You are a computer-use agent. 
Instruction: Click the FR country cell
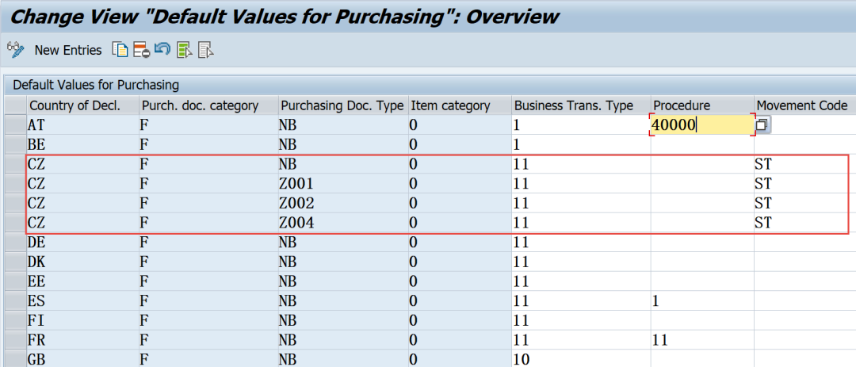[x=82, y=340]
